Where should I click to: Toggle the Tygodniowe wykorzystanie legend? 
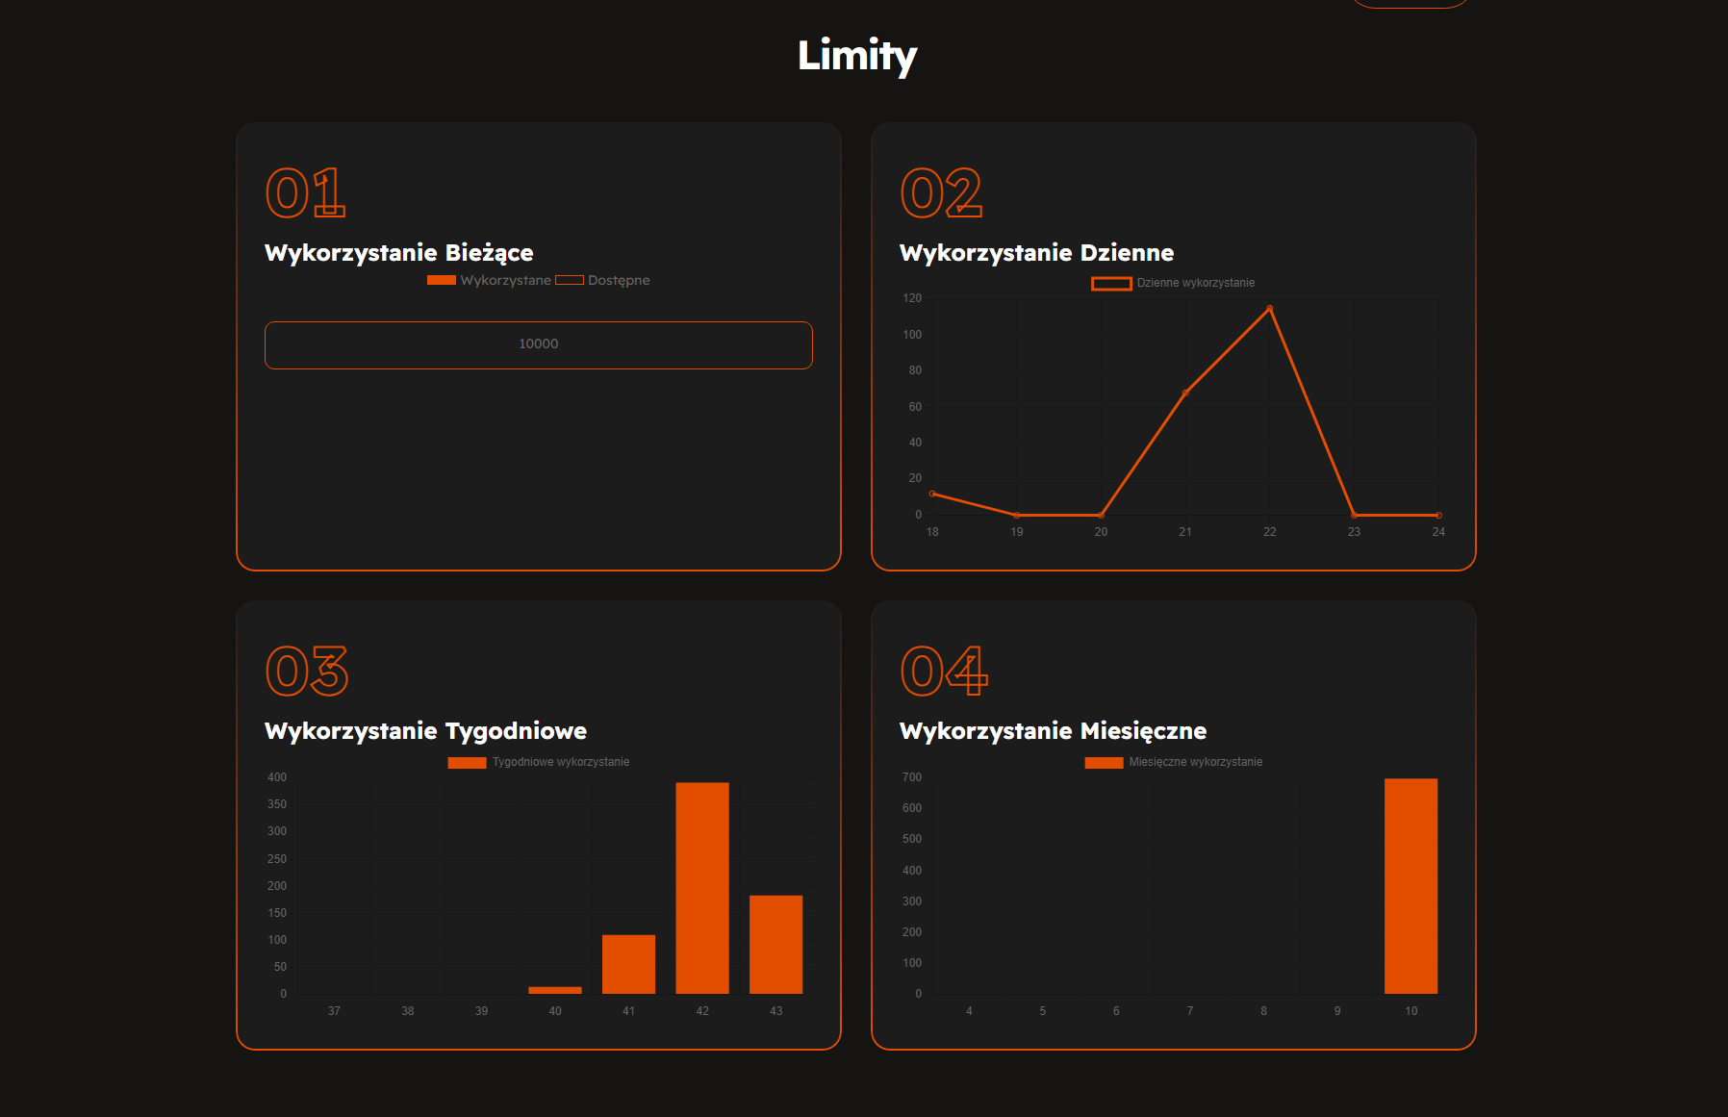[x=539, y=762]
